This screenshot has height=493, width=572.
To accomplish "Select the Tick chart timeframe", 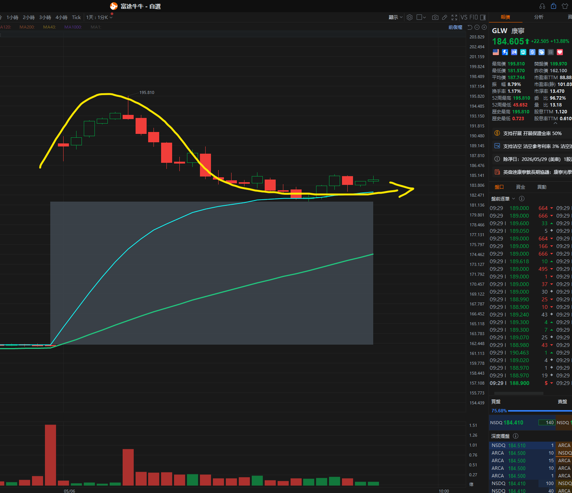I will pos(76,17).
